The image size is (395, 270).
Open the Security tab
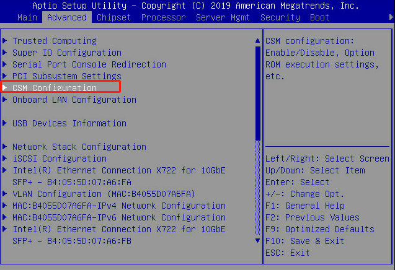coord(280,17)
